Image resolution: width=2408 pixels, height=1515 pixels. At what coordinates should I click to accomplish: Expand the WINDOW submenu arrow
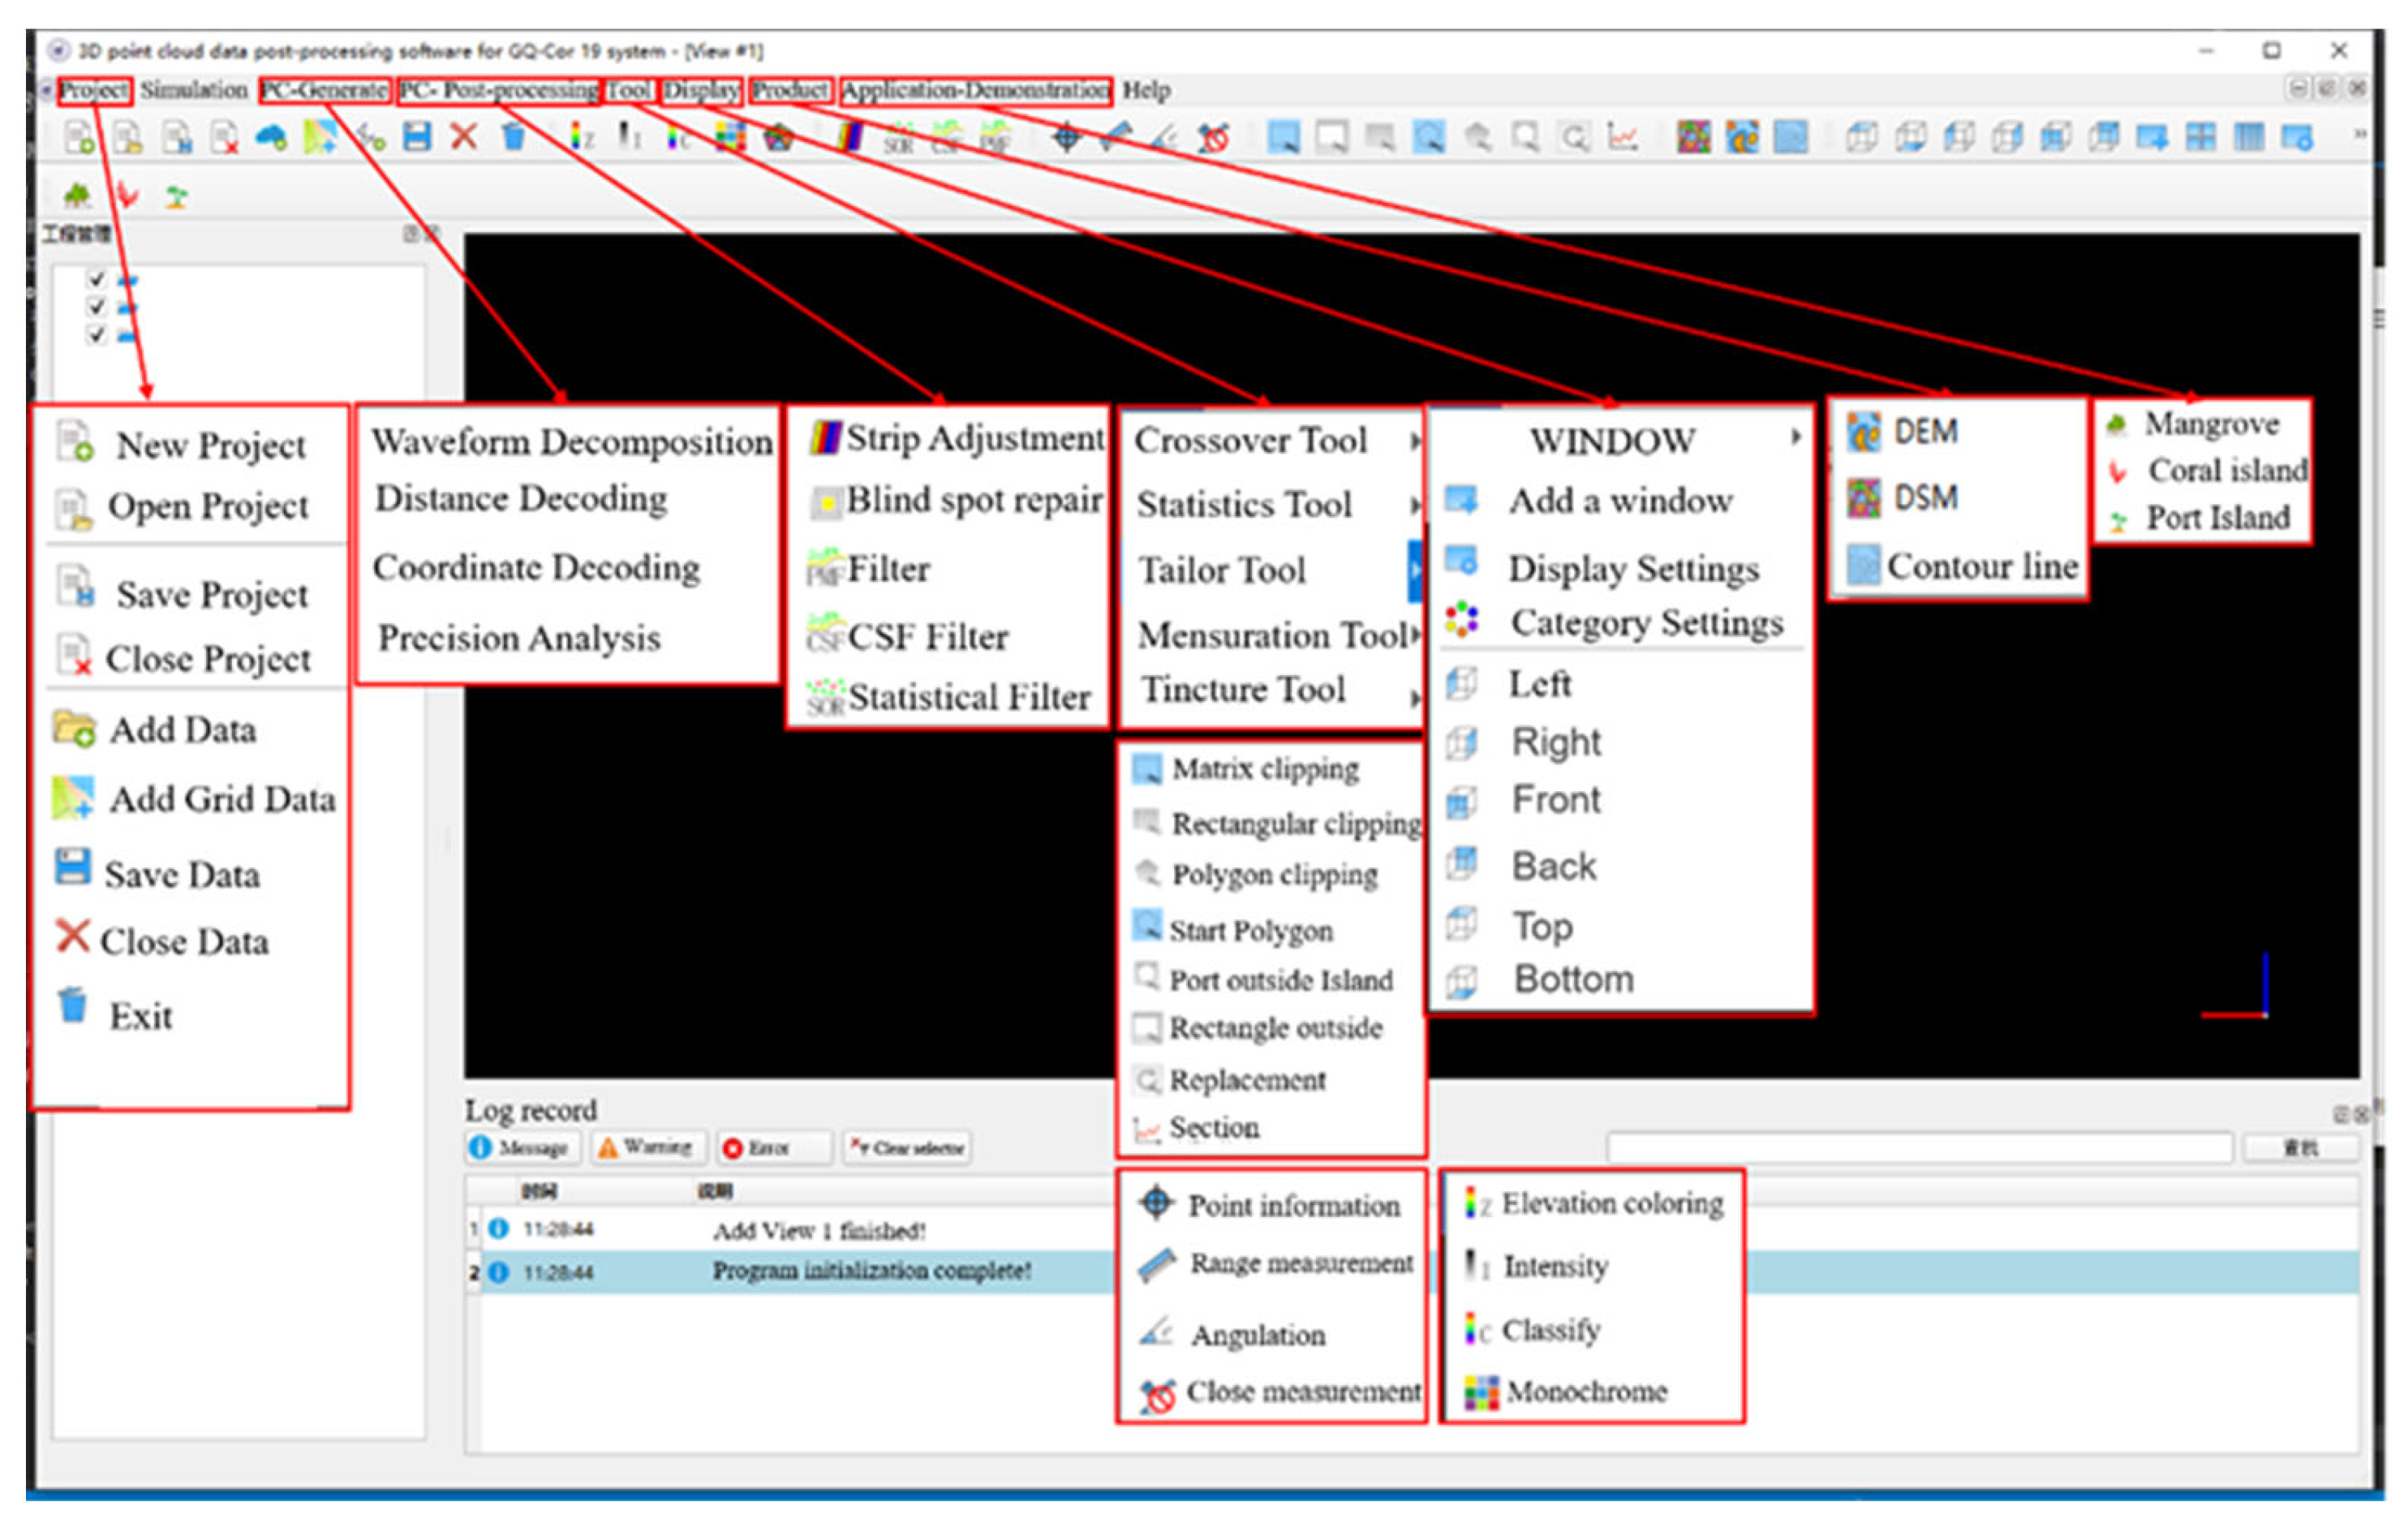point(1796,437)
